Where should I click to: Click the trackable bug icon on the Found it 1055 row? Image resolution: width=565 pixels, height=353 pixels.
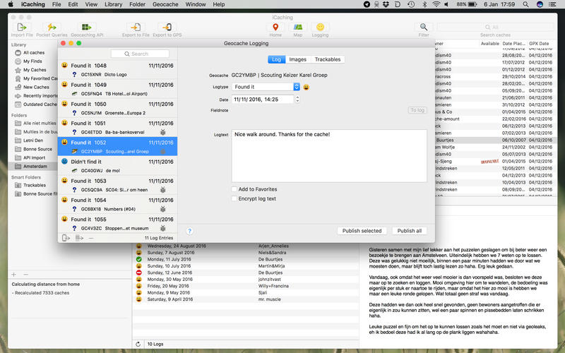[163, 228]
